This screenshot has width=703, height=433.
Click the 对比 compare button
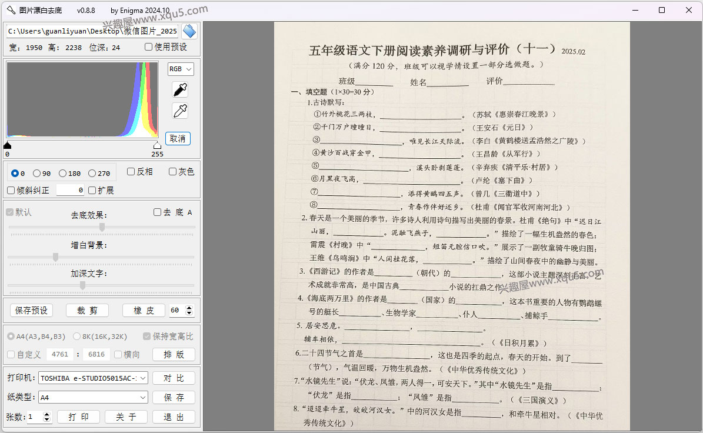click(174, 378)
